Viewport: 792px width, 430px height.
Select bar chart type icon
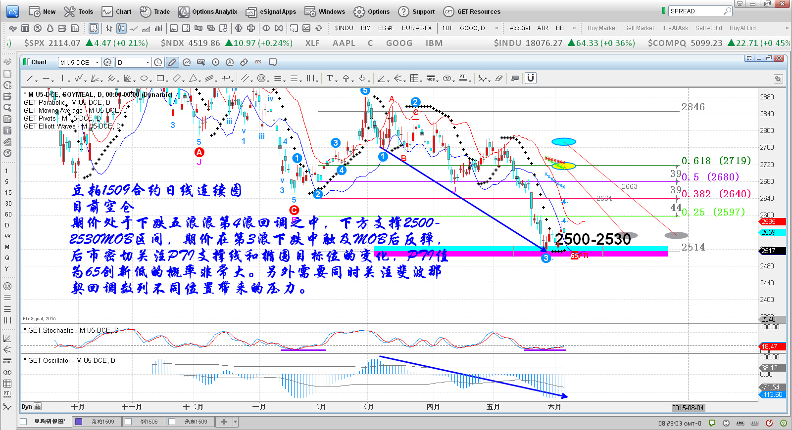109,28
